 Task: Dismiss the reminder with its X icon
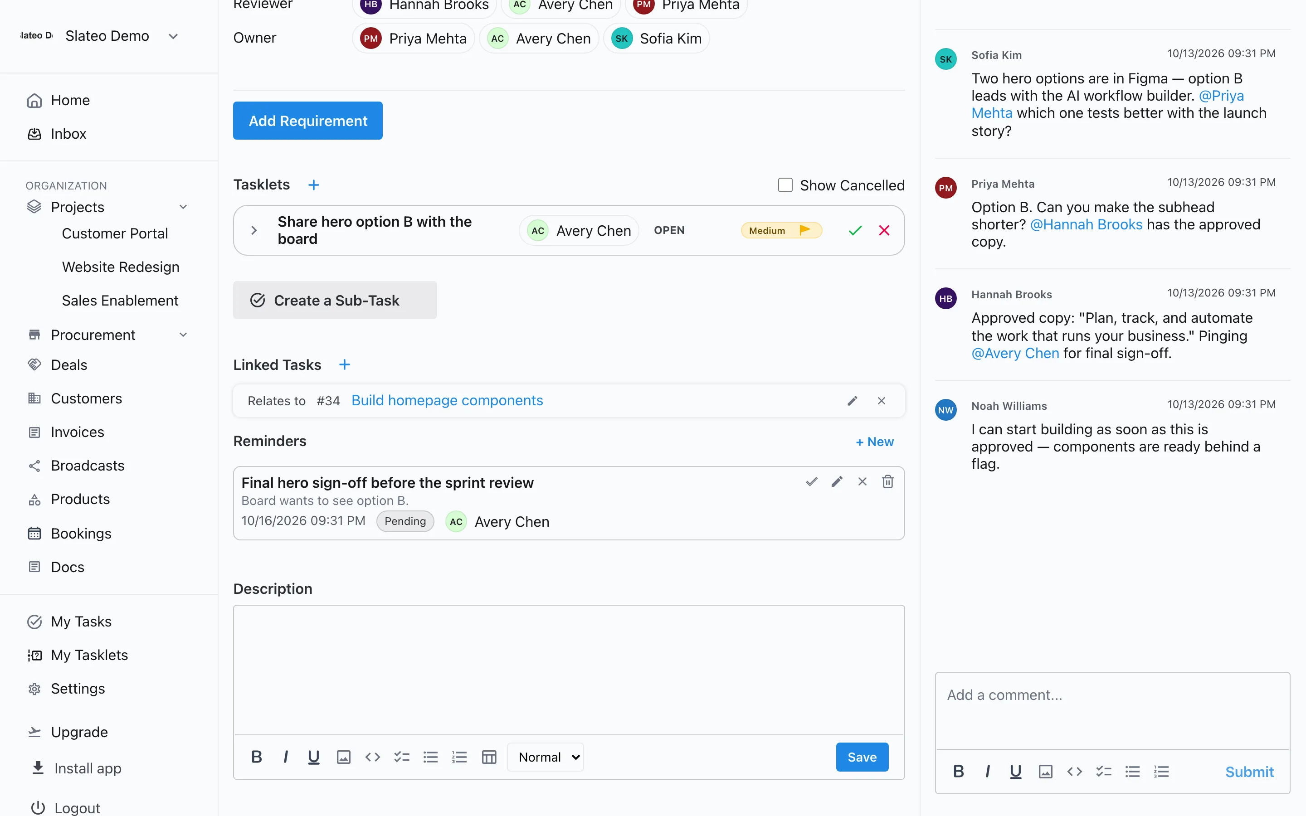862,481
